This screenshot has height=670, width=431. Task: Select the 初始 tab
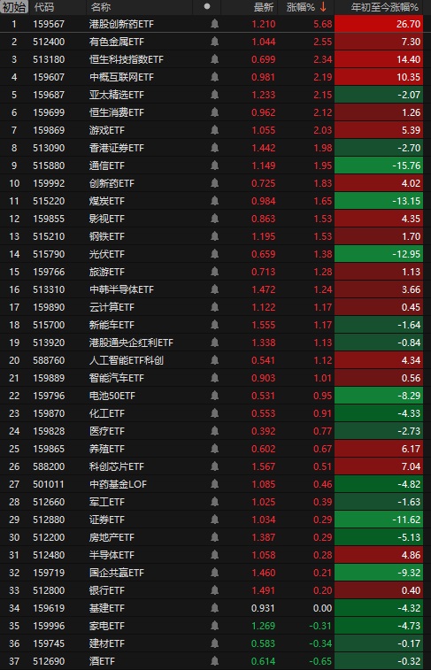coord(14,7)
